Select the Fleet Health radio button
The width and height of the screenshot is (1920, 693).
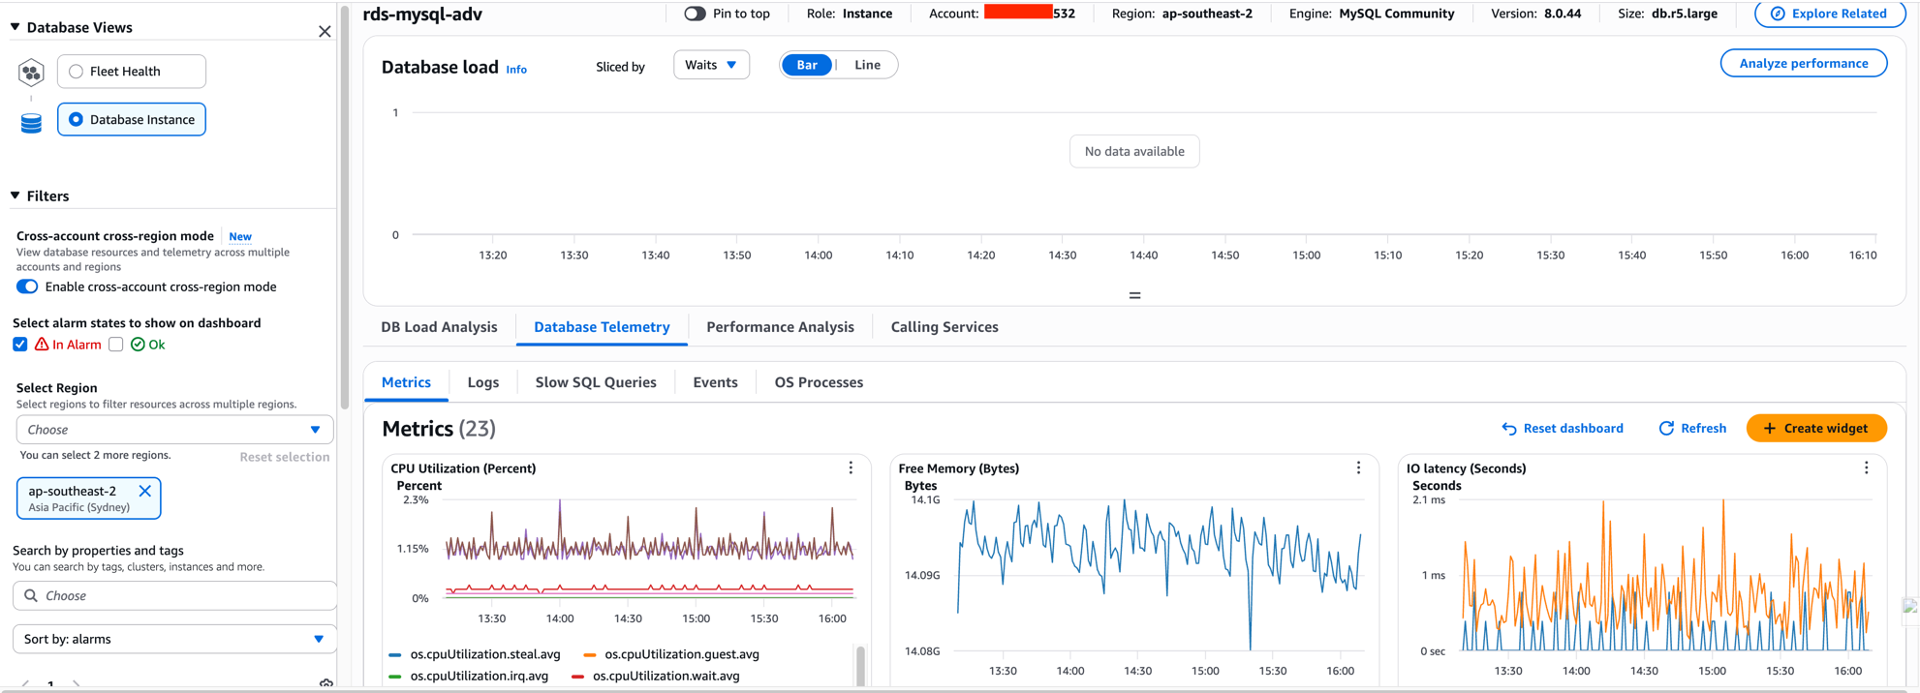(x=76, y=72)
